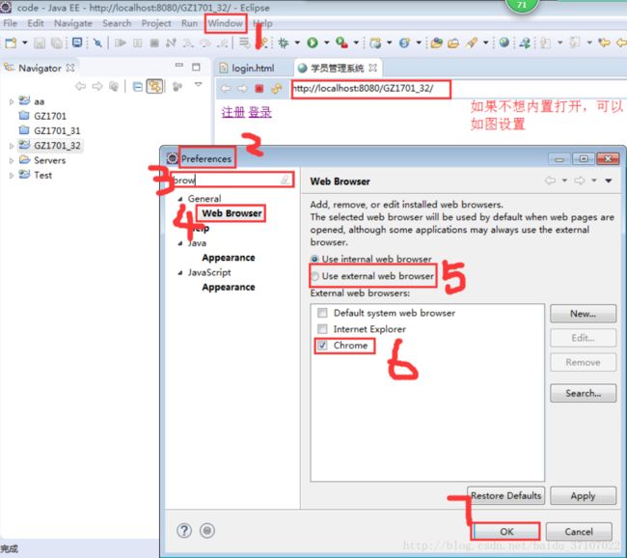Toggle Link with Editor in Navigator
The width and height of the screenshot is (627, 558).
[154, 86]
